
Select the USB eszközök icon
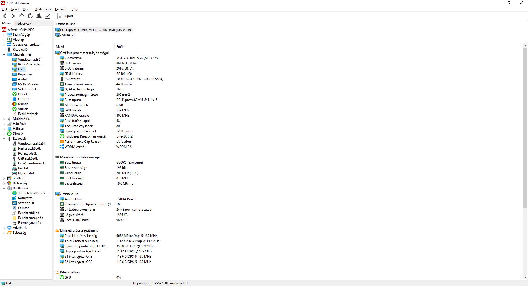(15, 158)
